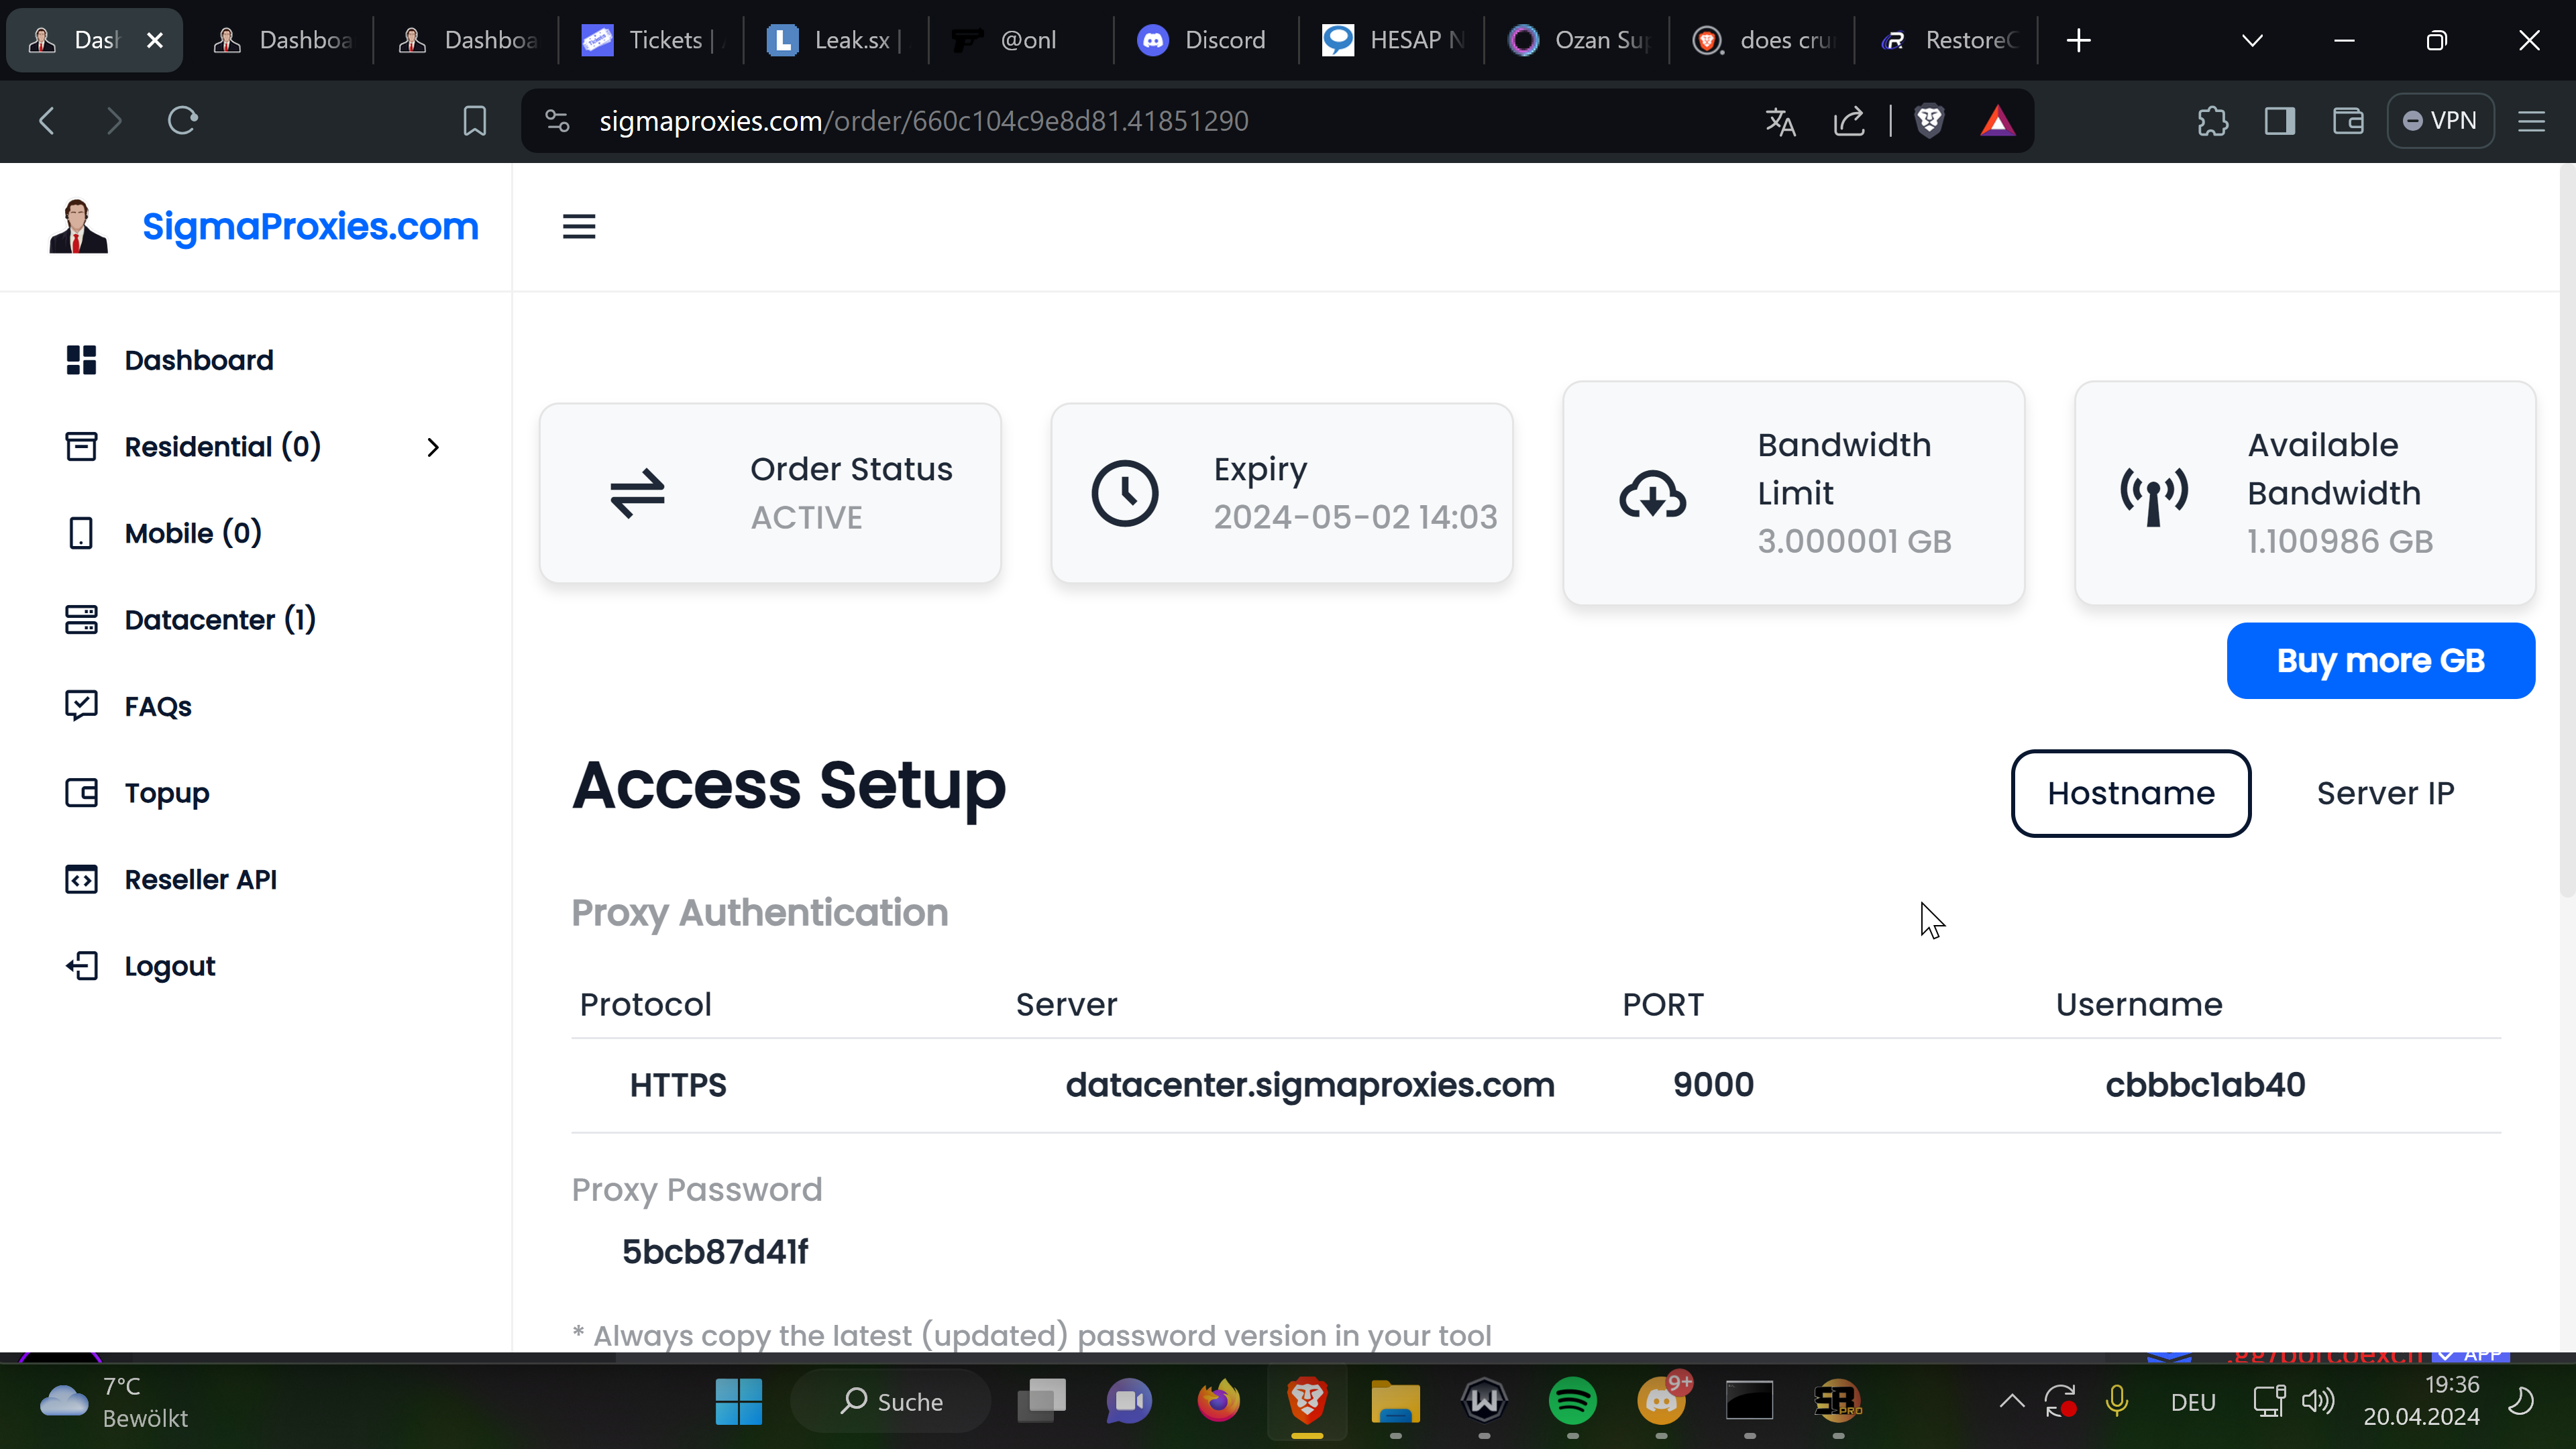Open Datacenter (1) in the sidebar

tap(220, 620)
